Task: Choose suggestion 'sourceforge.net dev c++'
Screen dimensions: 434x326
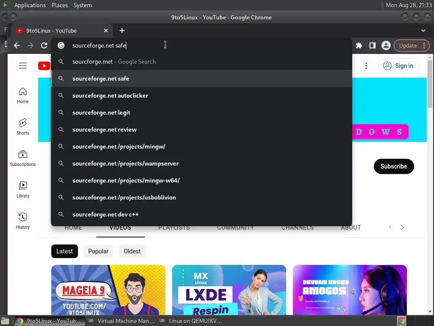Action: (201, 214)
